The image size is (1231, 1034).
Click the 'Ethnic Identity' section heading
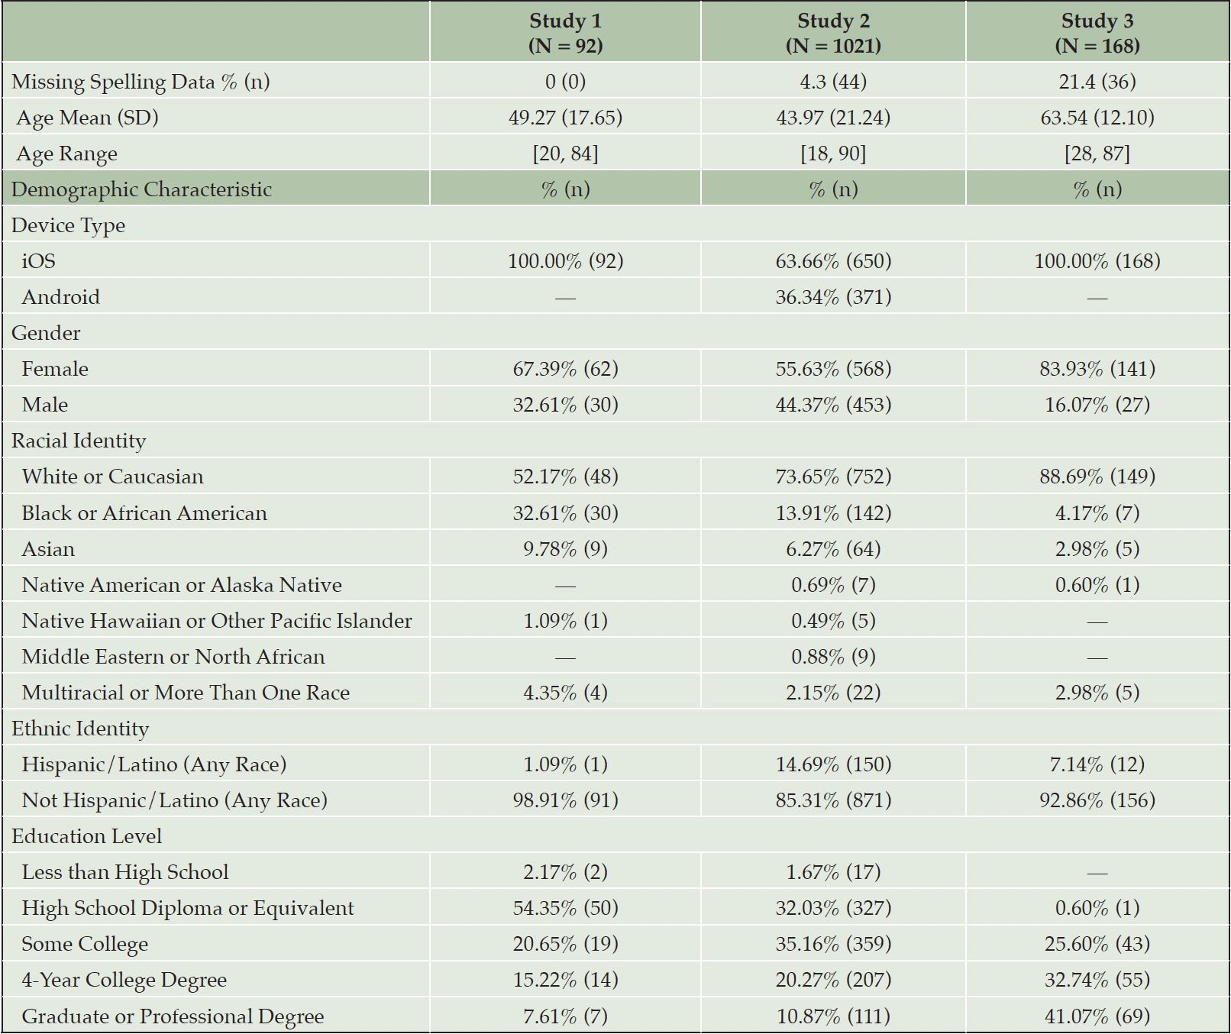pyautogui.click(x=80, y=729)
